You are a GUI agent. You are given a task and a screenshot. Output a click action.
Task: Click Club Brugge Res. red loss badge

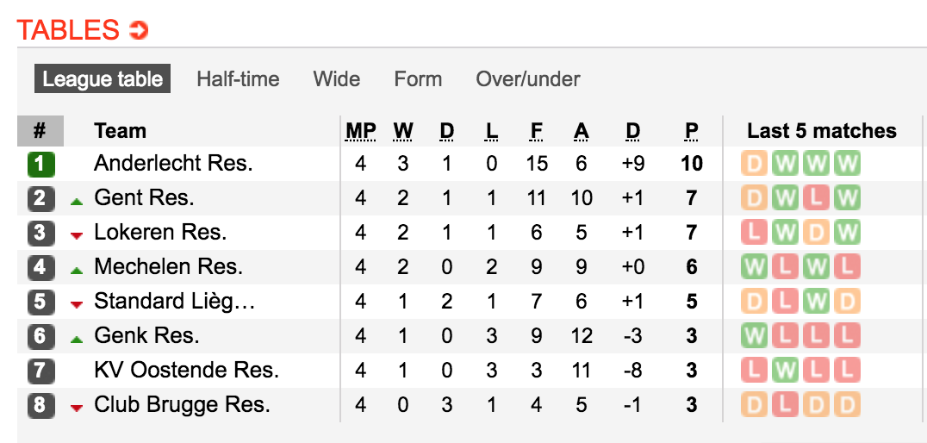(x=785, y=405)
